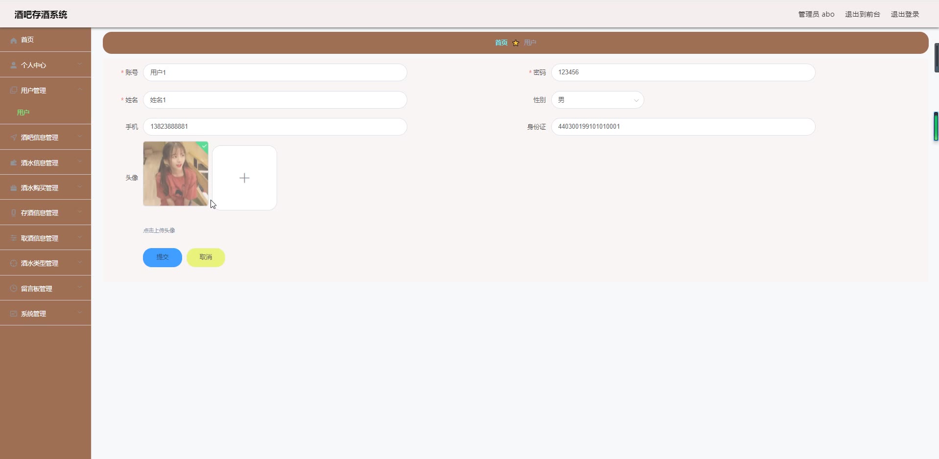This screenshot has height=459, width=939.
Task: Click the 点击上传头像 hint text
Action: click(159, 230)
